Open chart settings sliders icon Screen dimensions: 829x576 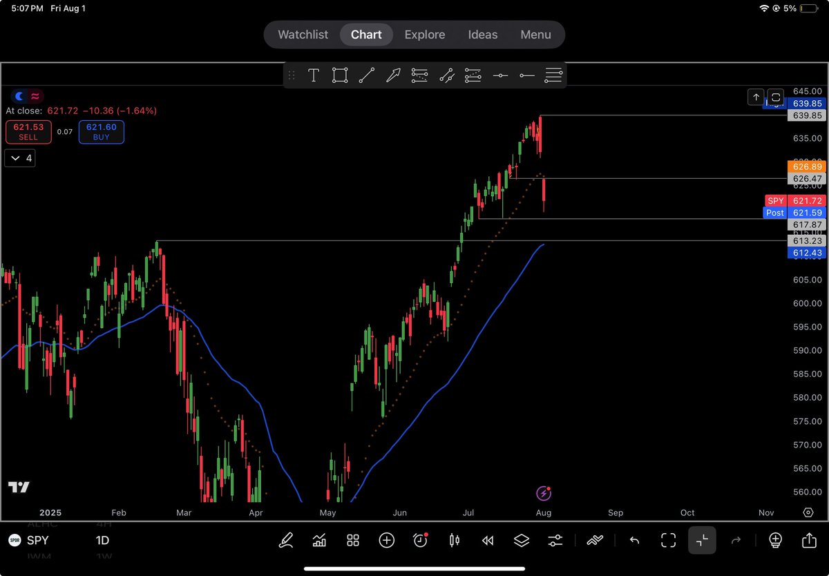[555, 541]
